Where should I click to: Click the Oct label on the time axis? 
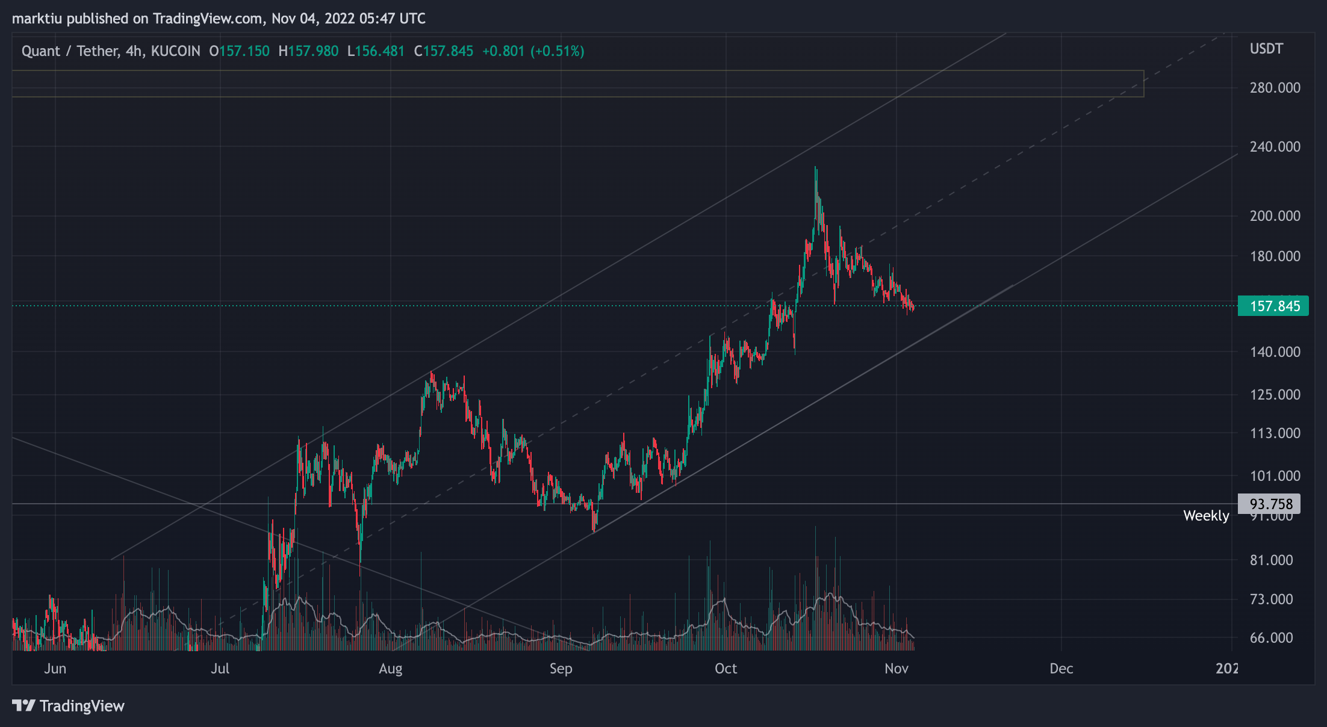click(x=726, y=669)
